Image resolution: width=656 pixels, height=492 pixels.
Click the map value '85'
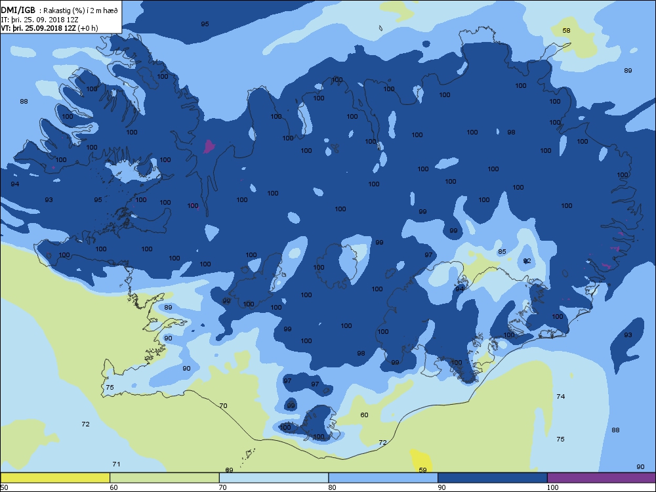pyautogui.click(x=502, y=252)
